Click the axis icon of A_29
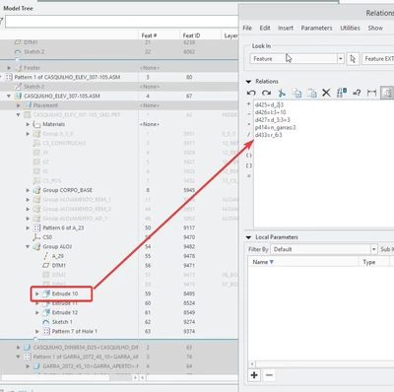394x392 pixels. [46, 256]
